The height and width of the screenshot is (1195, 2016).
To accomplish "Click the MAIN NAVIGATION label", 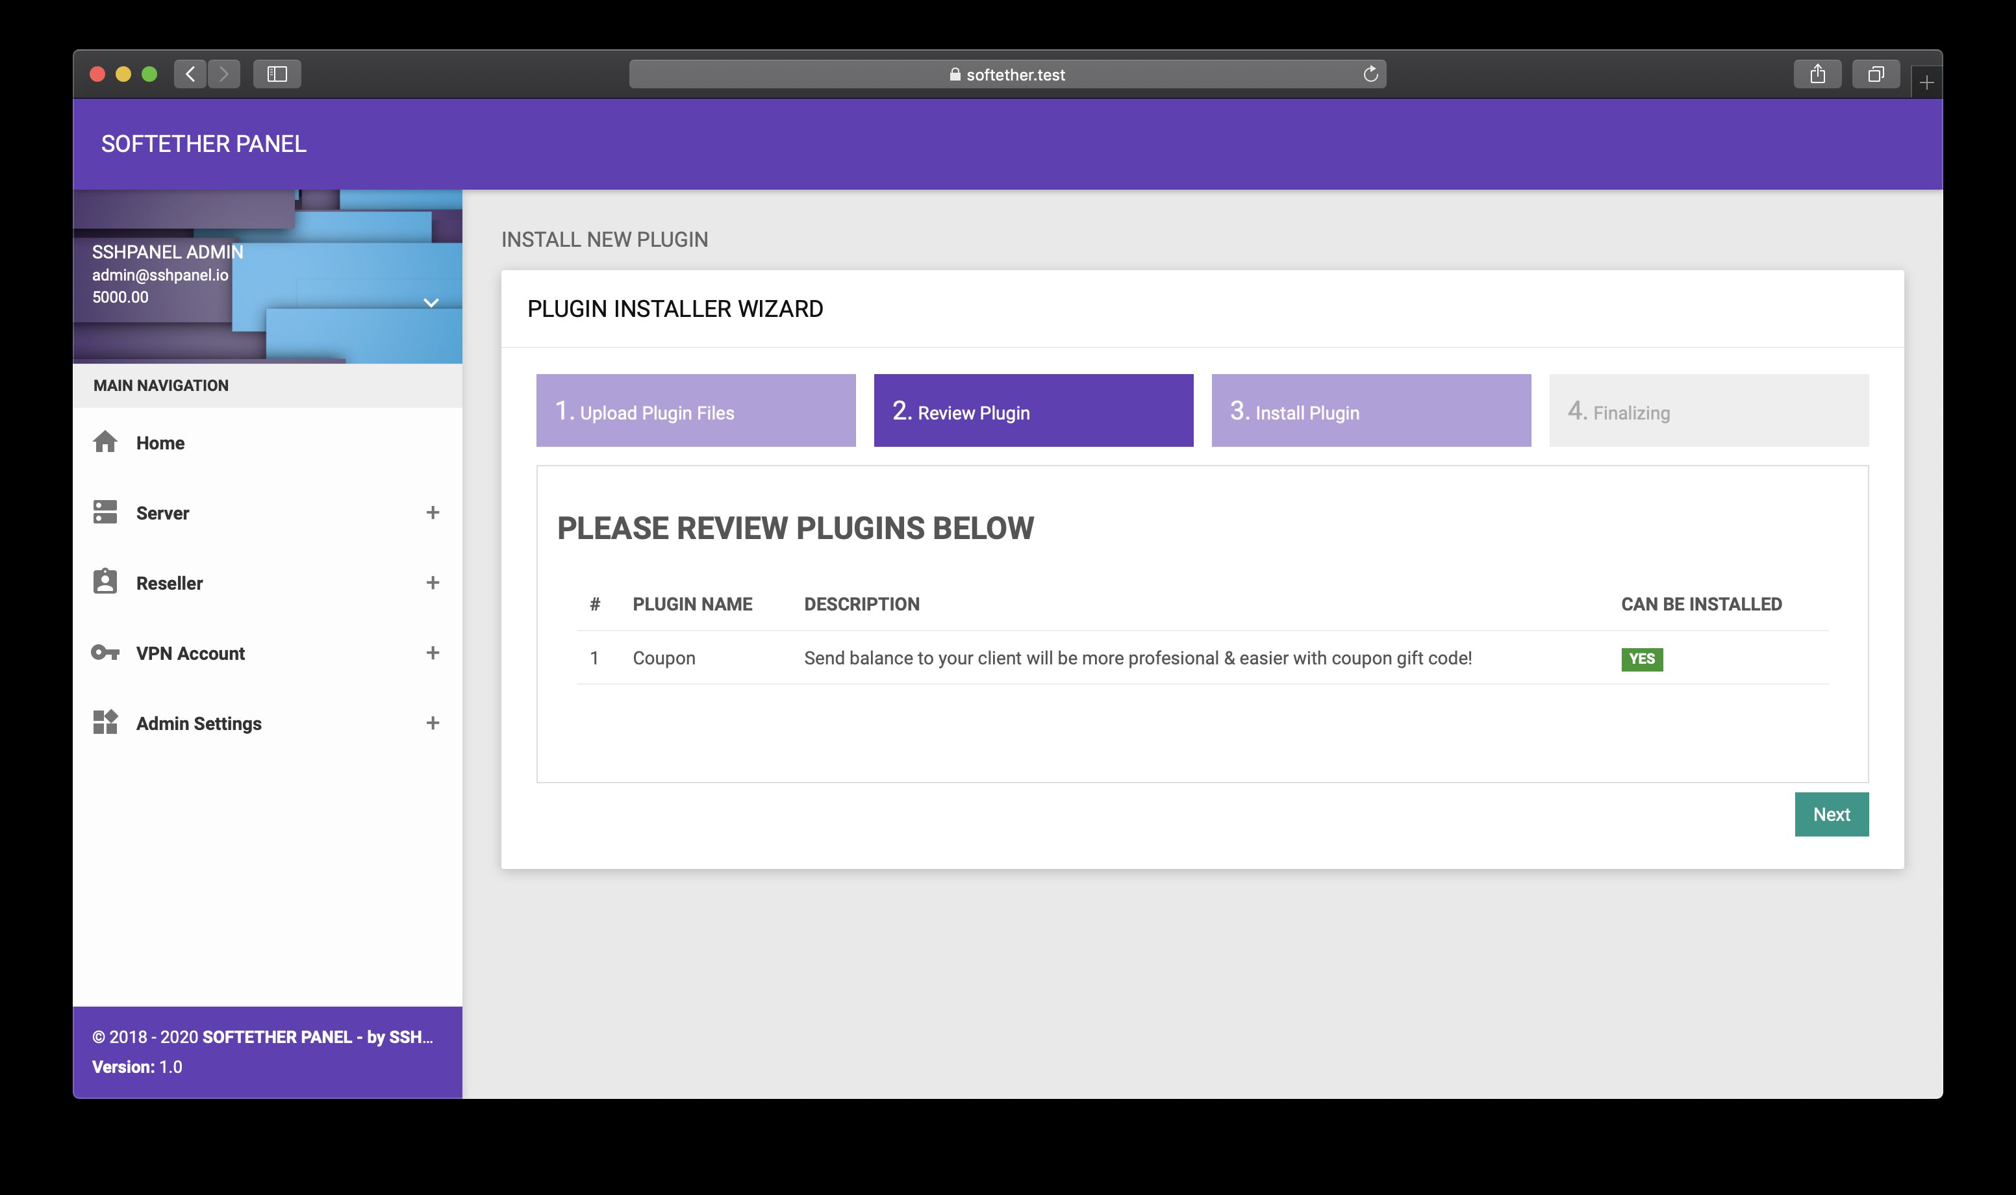I will click(161, 385).
